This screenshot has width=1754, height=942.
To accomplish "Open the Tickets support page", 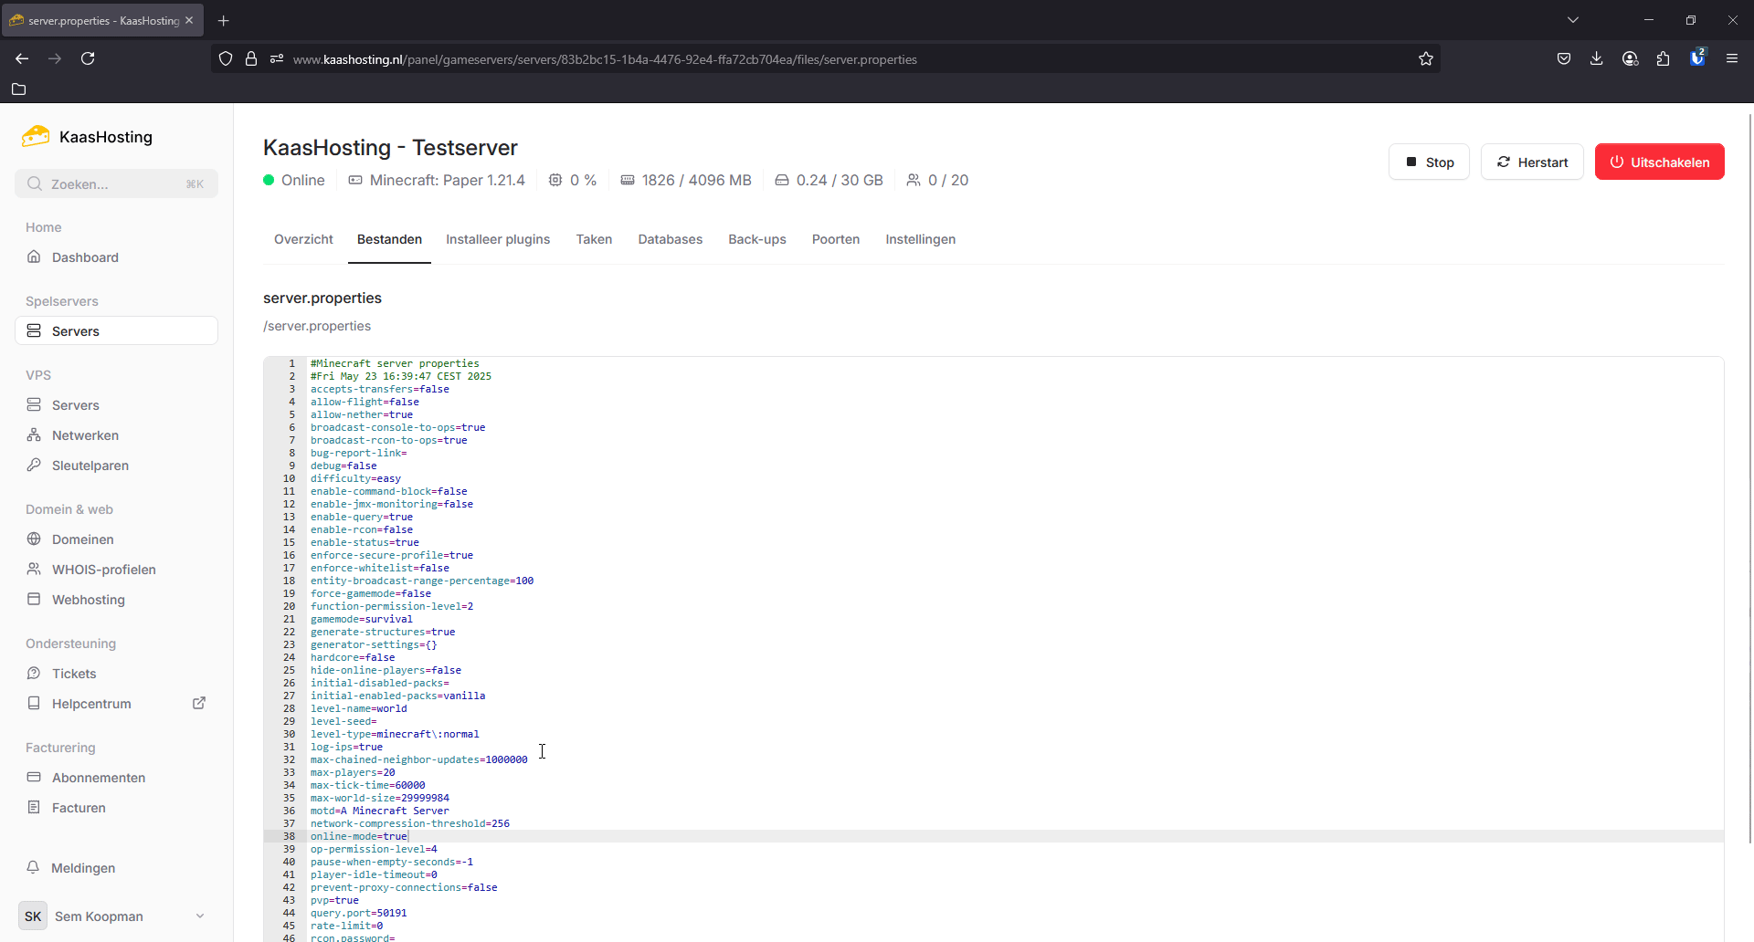I will (73, 674).
